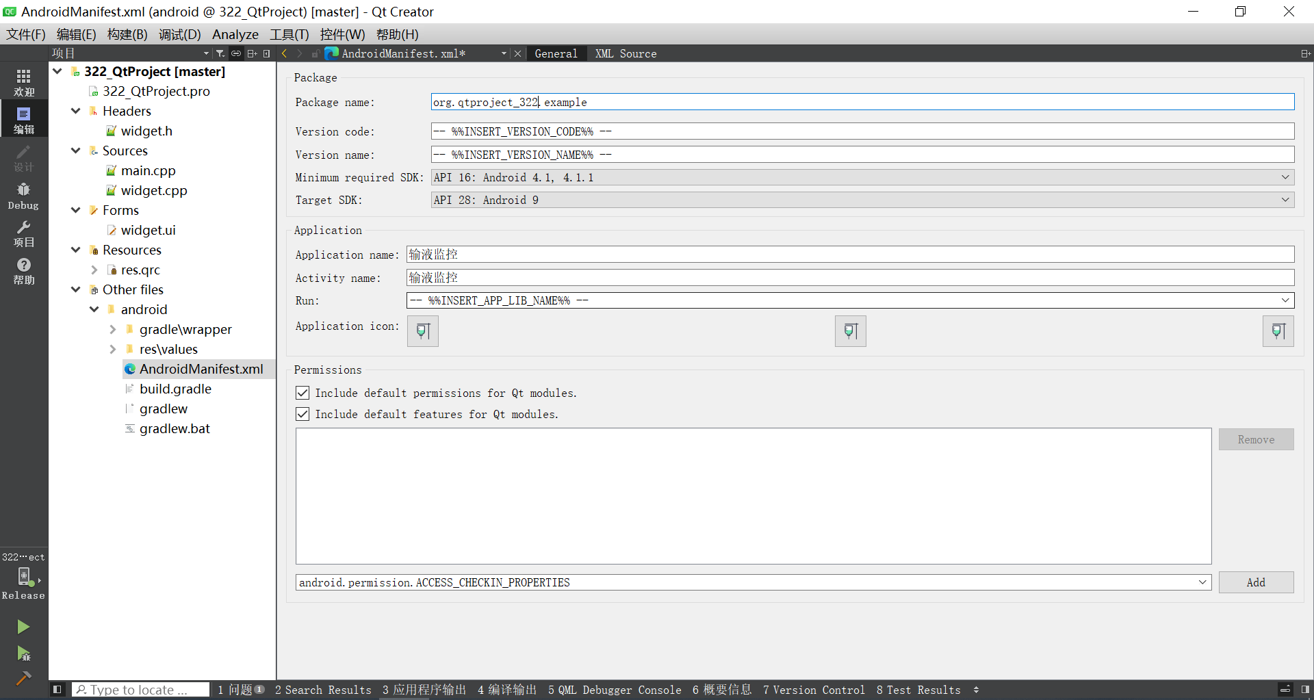Image resolution: width=1314 pixels, height=700 pixels.
Task: Choose the medium-density application icon
Action: [x=851, y=331]
